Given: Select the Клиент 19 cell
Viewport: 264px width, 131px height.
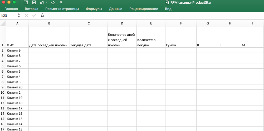Looking at the screenshot, I should [x=17, y=98].
